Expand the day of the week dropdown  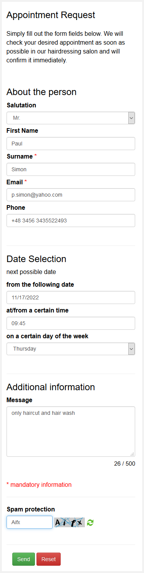131,349
